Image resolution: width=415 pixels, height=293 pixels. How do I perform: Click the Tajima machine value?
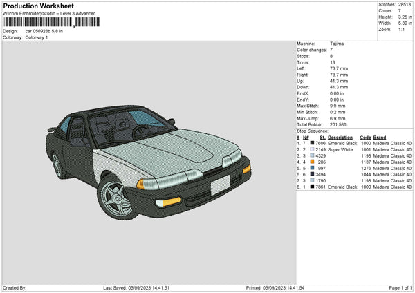pos(337,44)
